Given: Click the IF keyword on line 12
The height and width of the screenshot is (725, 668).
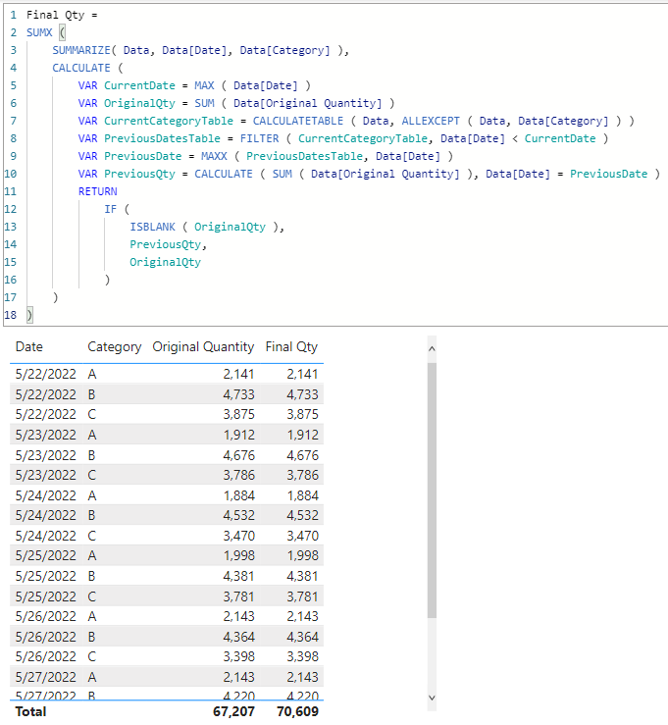Looking at the screenshot, I should coord(111,209).
